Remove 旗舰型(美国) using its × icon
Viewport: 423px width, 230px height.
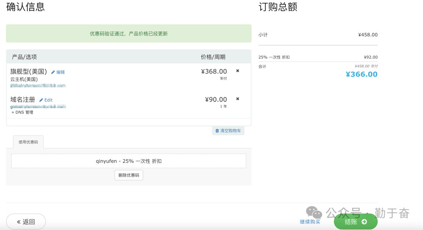(x=237, y=71)
